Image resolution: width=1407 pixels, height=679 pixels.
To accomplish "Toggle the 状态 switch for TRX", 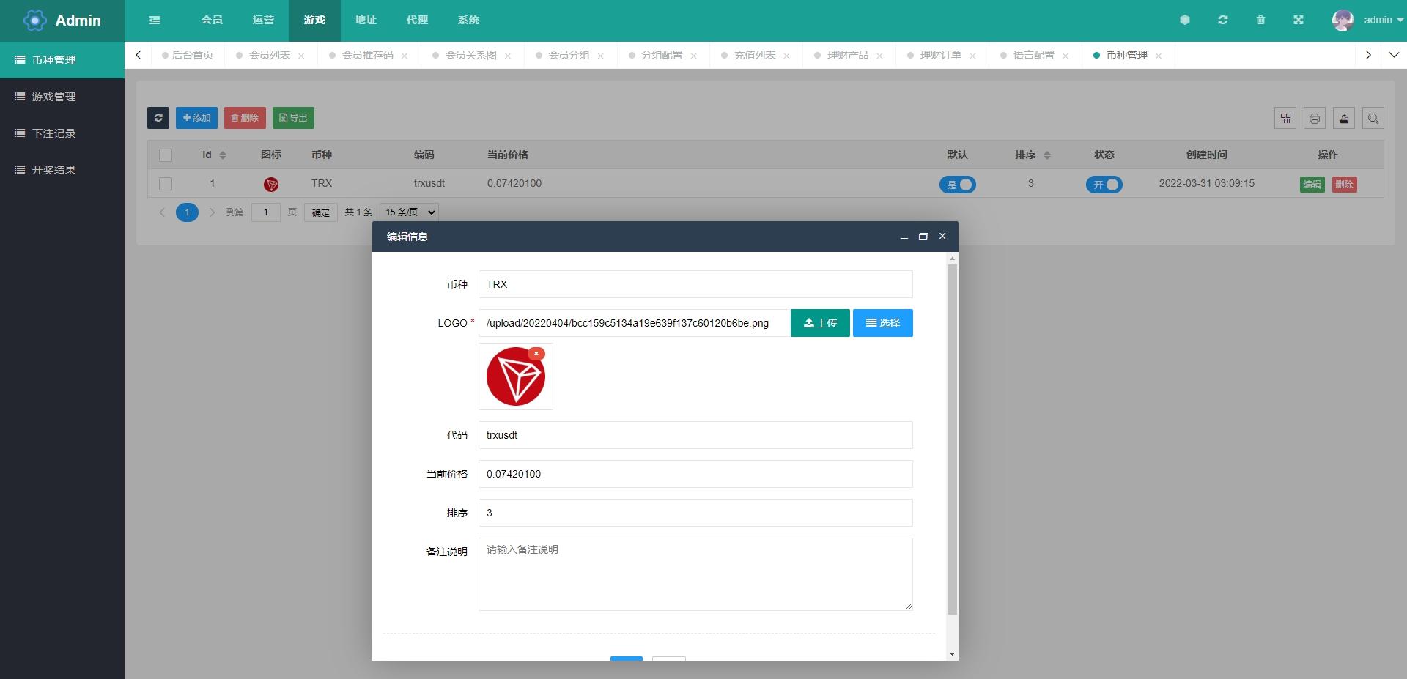I will point(1104,185).
